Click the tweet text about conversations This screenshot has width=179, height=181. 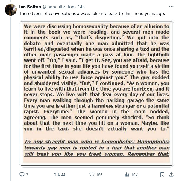point(92,14)
